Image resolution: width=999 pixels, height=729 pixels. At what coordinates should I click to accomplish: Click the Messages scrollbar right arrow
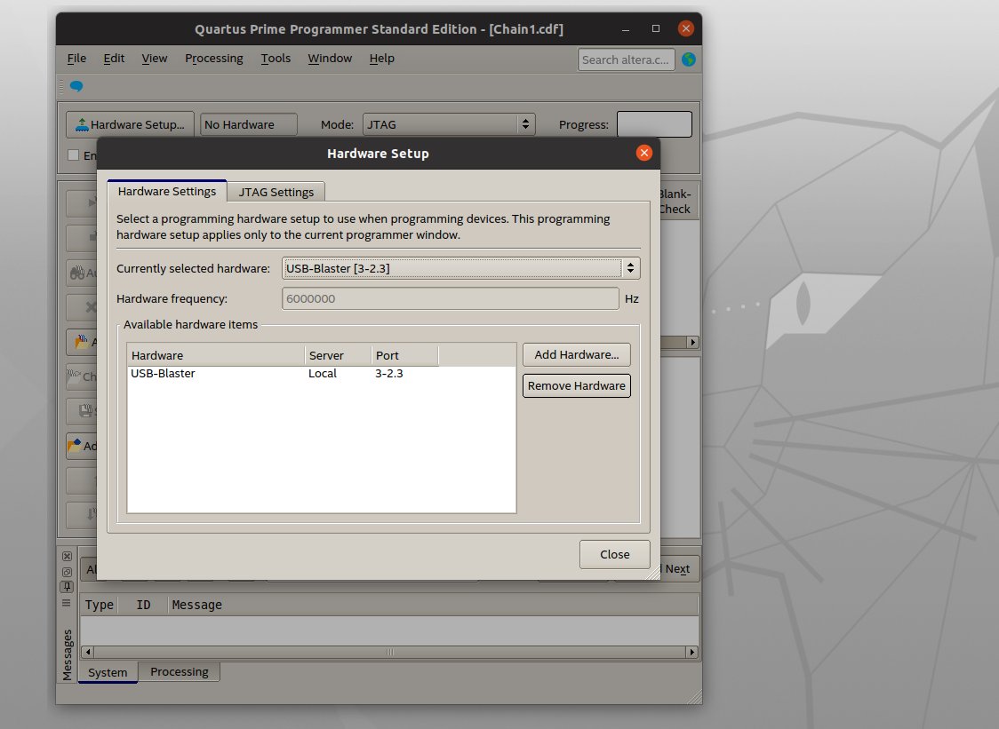(691, 652)
